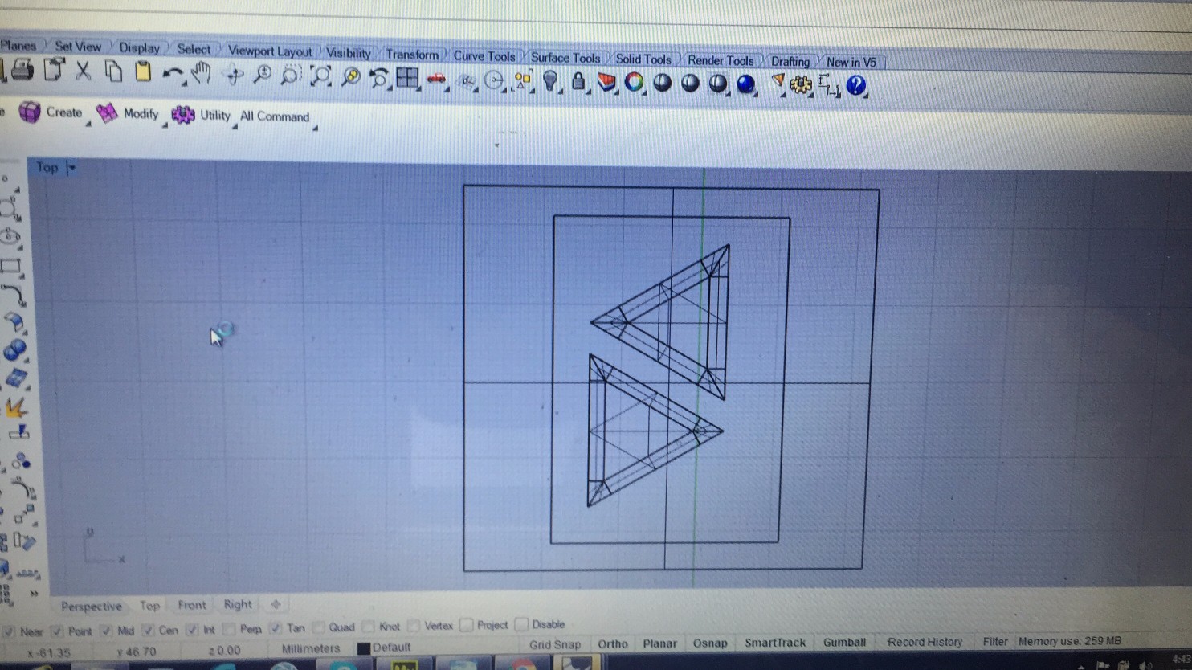The width and height of the screenshot is (1192, 670).
Task: Click the Options gear icon
Action: coord(801,84)
